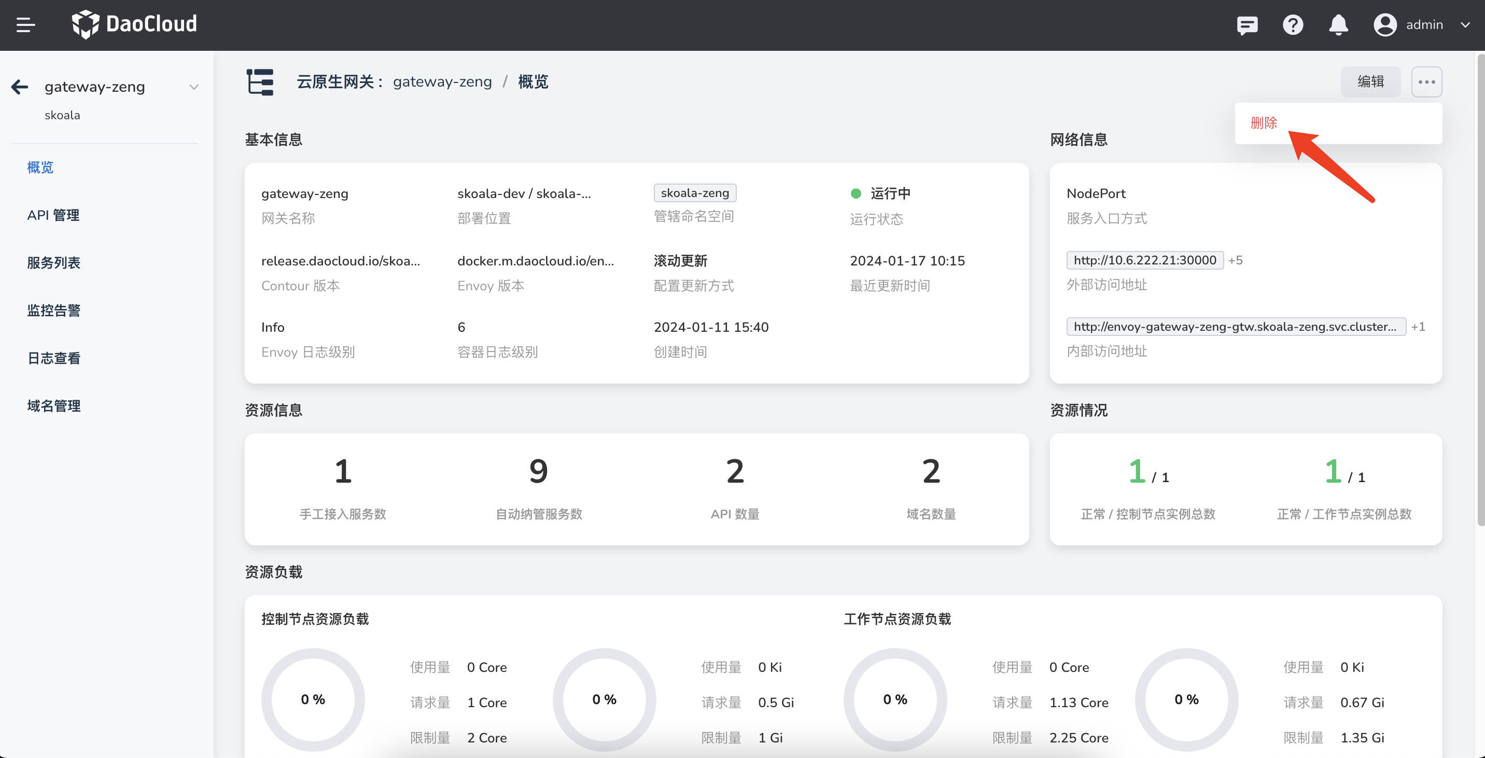
Task: Expand the gateway-zeng gateway switcher
Action: coord(194,87)
